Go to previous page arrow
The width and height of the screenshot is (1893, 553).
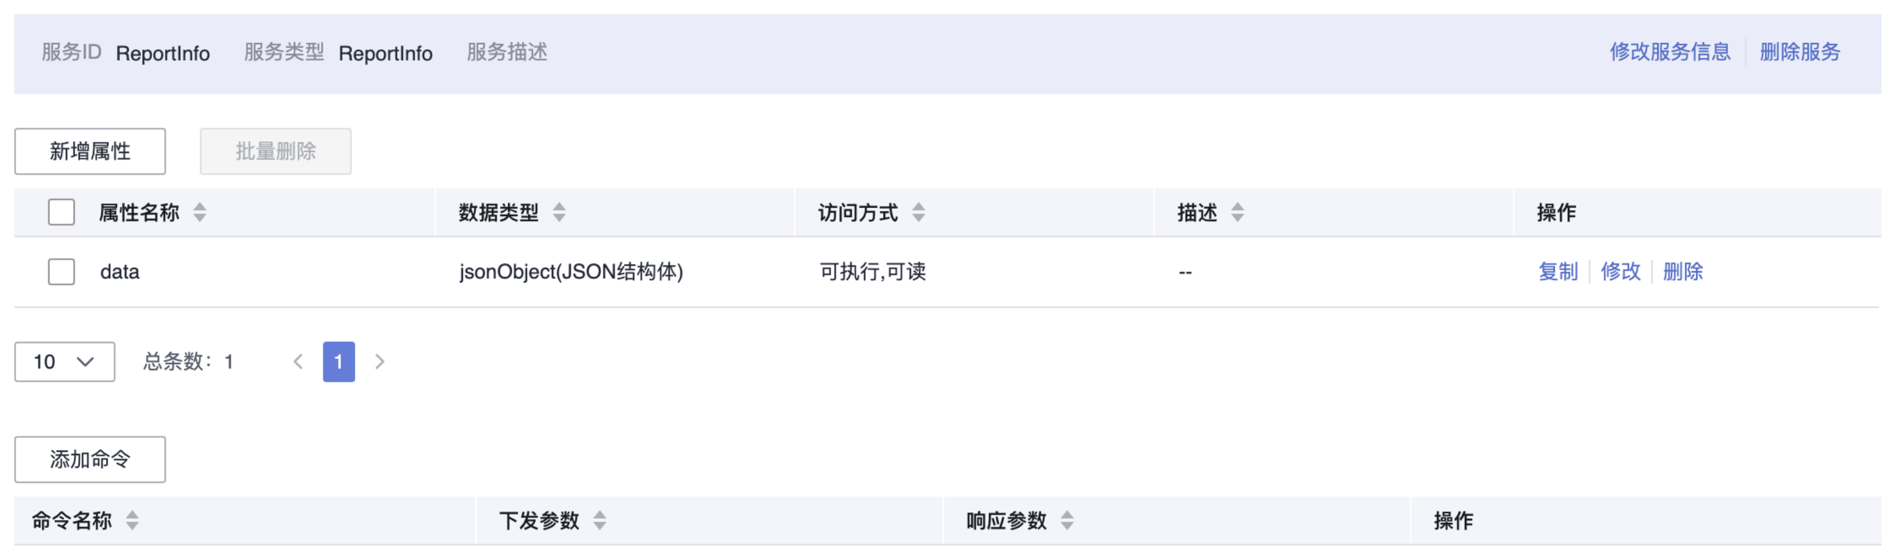click(x=299, y=362)
